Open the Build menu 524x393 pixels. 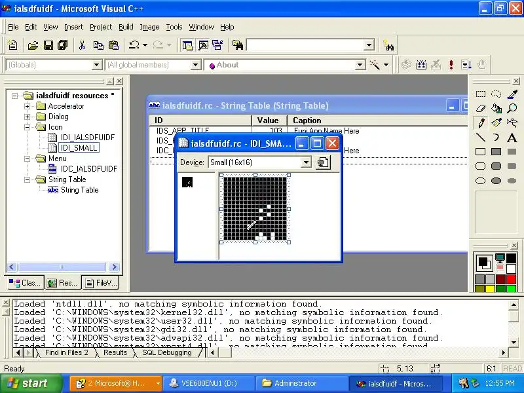coord(126,27)
